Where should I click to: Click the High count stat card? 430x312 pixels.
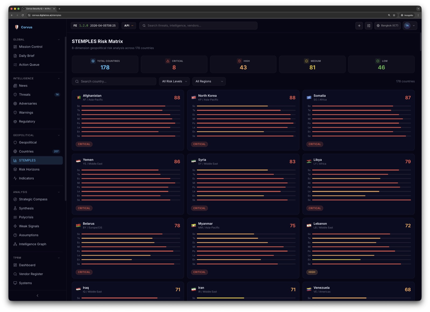pyautogui.click(x=243, y=64)
